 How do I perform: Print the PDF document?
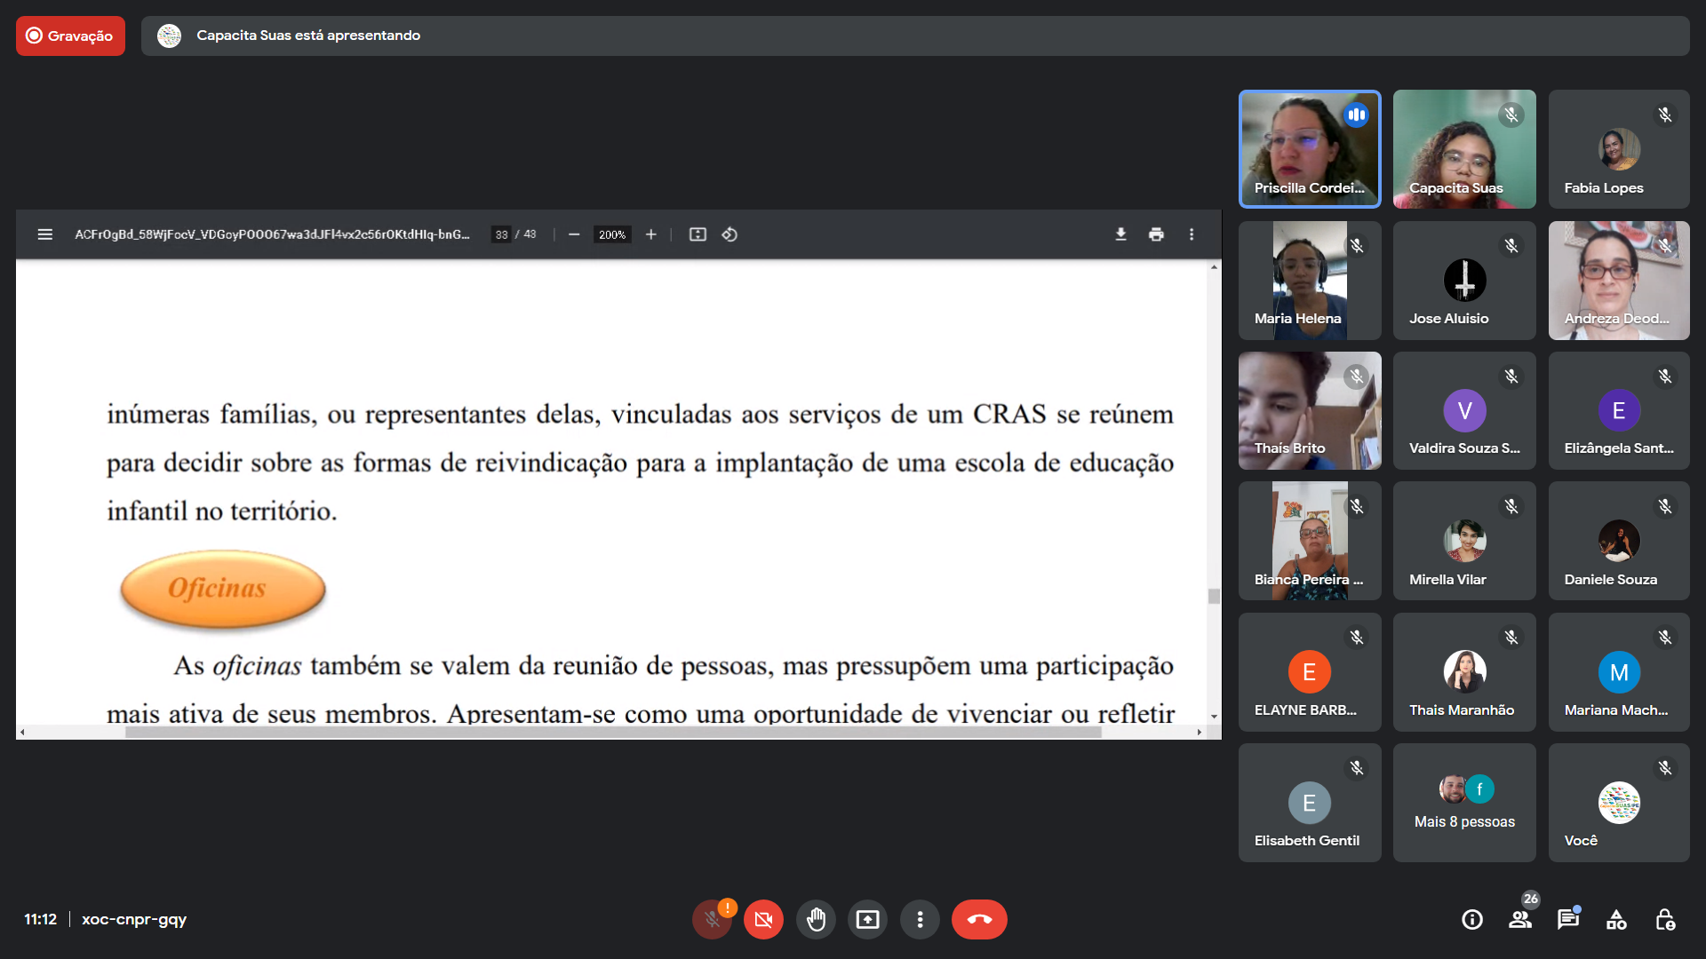(1156, 234)
